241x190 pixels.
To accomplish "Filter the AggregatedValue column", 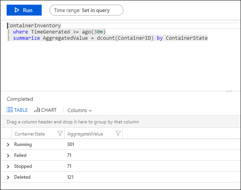I will [118, 134].
